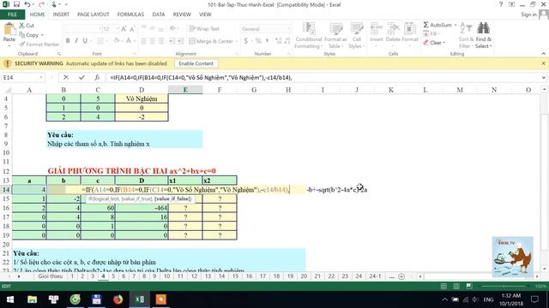
Task: Switch to Page Break Preview icon
Action: tap(469, 287)
